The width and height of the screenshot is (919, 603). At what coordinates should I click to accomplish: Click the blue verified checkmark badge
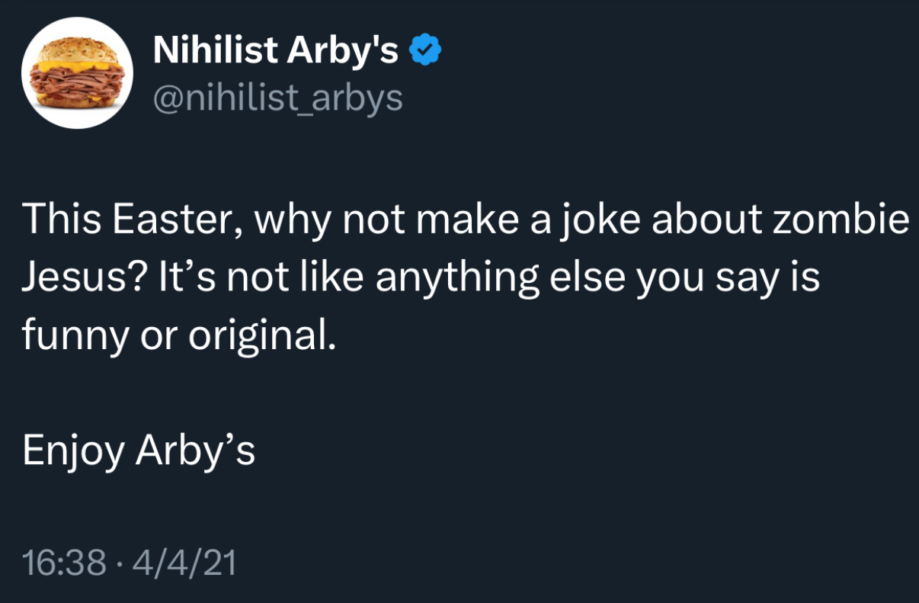[426, 52]
